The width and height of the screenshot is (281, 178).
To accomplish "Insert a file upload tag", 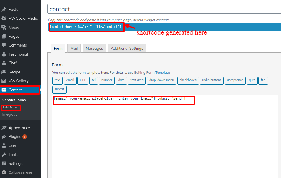I will click(263, 80).
